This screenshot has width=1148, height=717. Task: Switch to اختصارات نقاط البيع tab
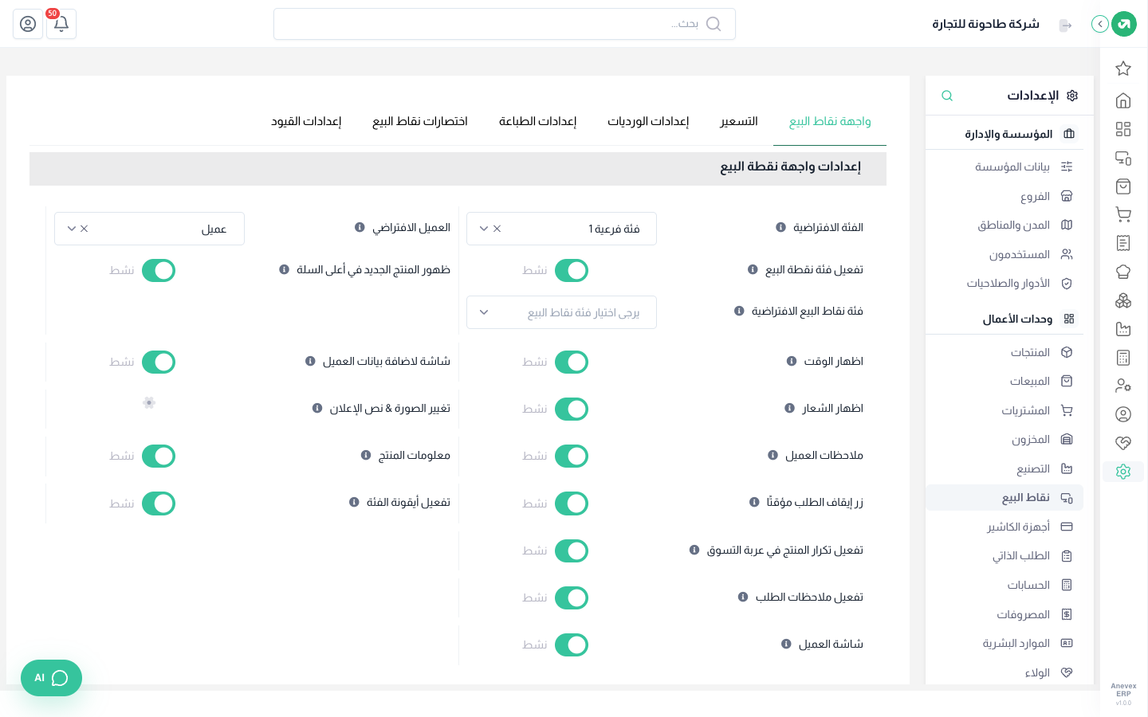(420, 121)
